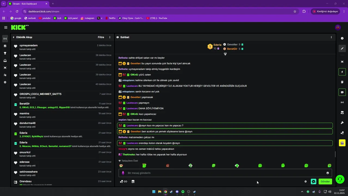Viewport: 348px width, 196px height.
Task: Open the youtube bookmark
Action: 45,18
